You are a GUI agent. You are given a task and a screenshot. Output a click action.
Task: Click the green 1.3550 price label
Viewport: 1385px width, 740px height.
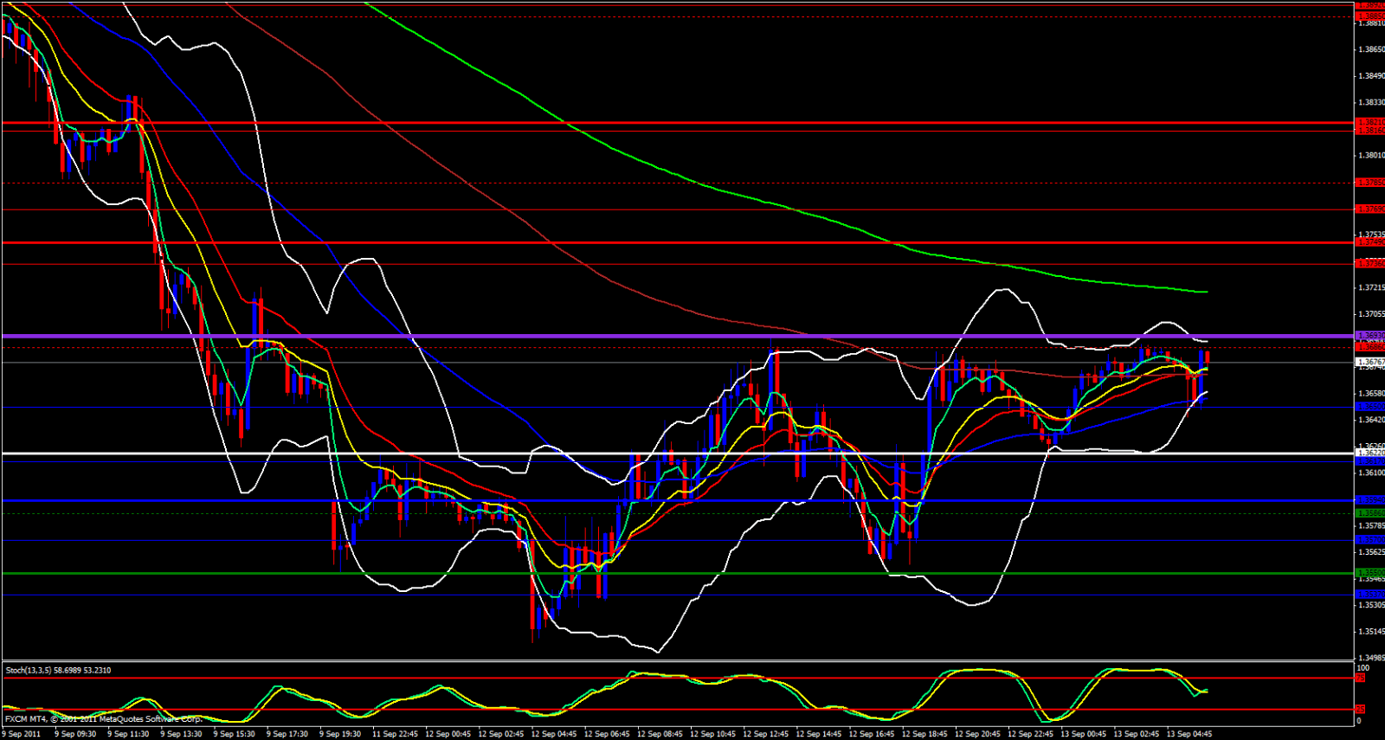pyautogui.click(x=1369, y=573)
